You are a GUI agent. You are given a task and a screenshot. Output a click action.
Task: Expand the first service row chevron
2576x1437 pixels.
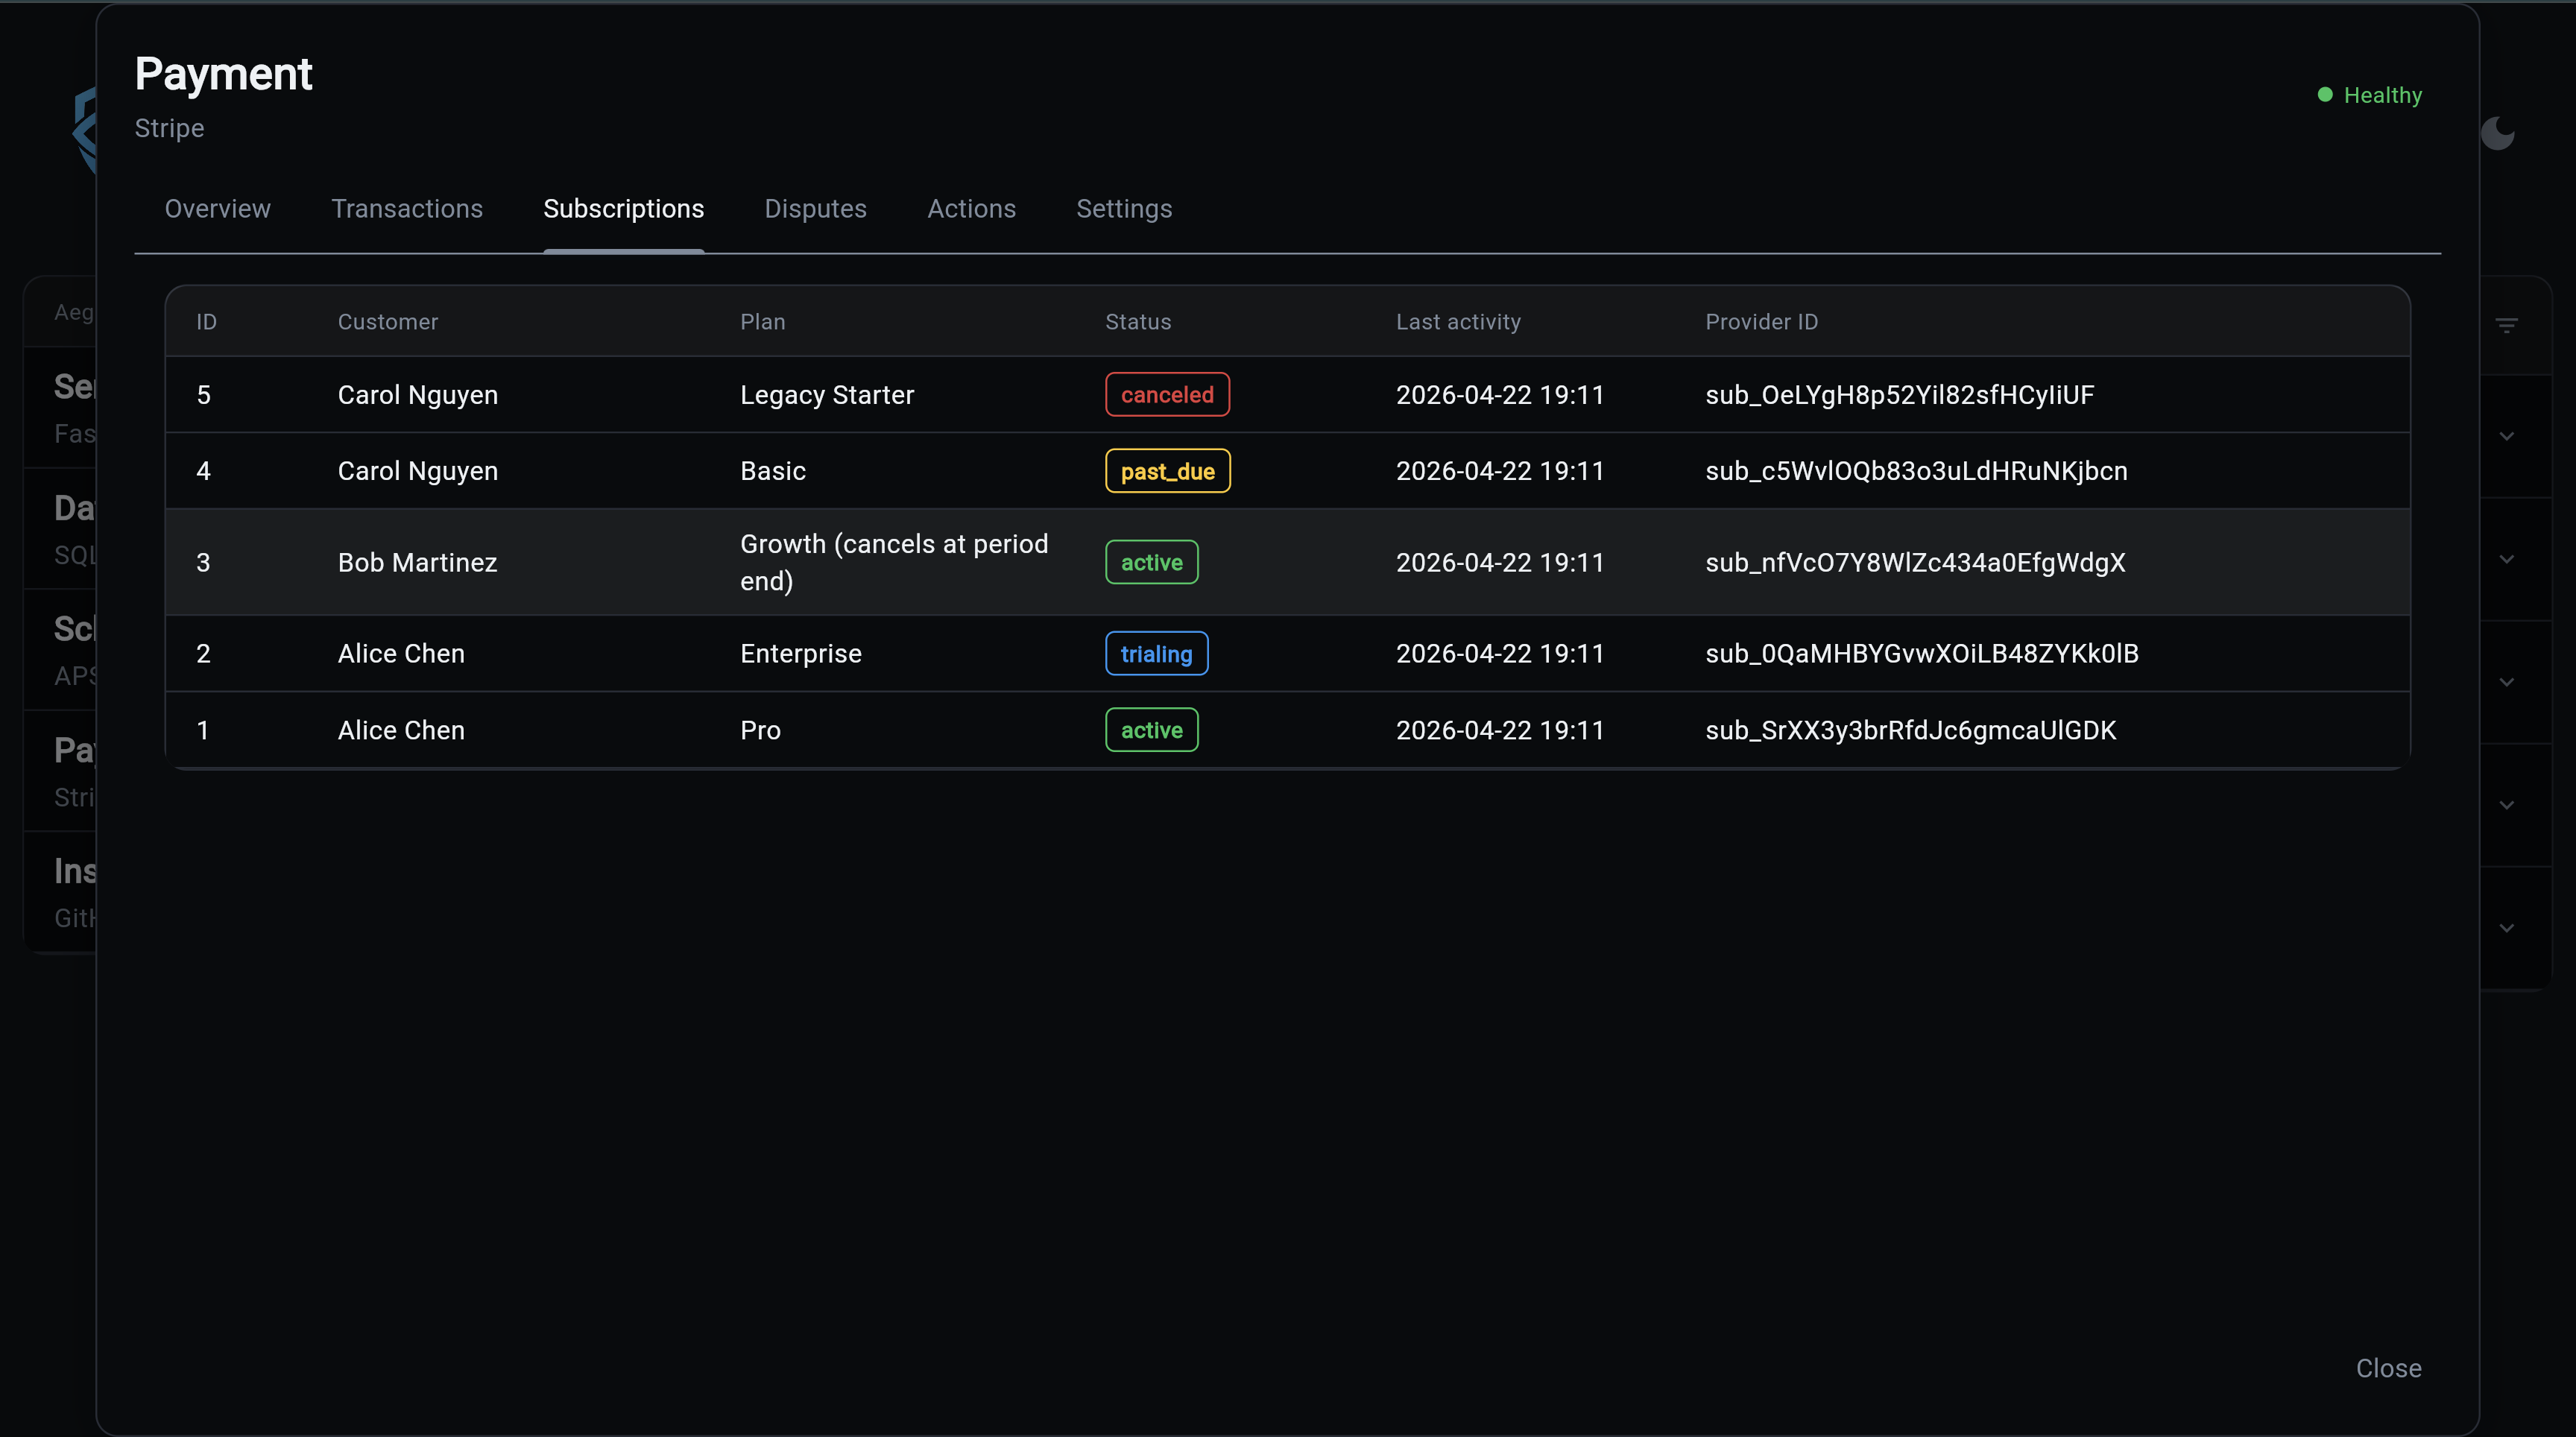pos(2506,436)
